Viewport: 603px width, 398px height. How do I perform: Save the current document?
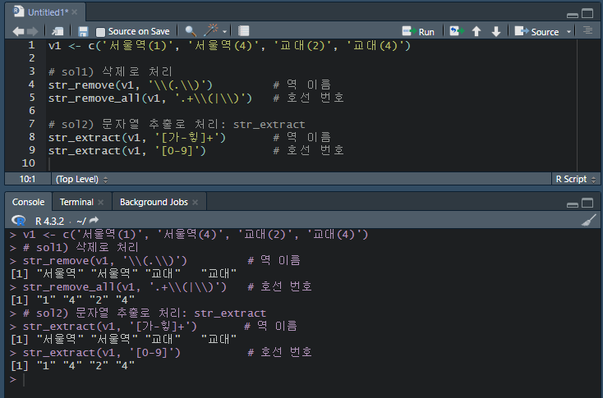83,31
